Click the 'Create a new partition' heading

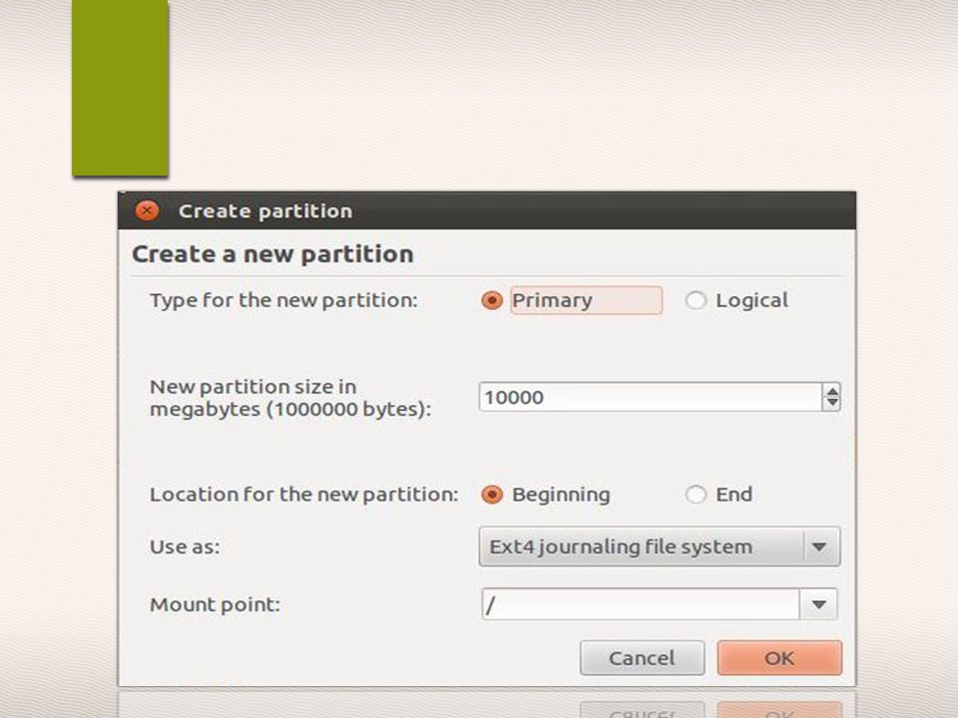pyautogui.click(x=272, y=254)
